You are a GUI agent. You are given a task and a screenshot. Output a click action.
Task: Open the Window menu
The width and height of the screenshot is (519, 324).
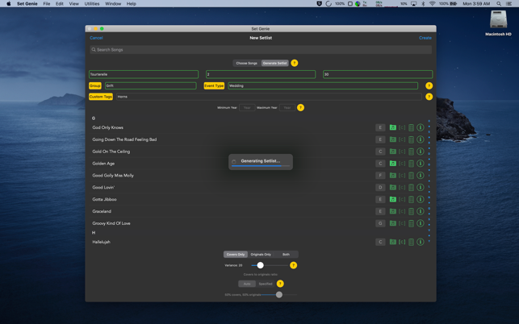point(113,4)
